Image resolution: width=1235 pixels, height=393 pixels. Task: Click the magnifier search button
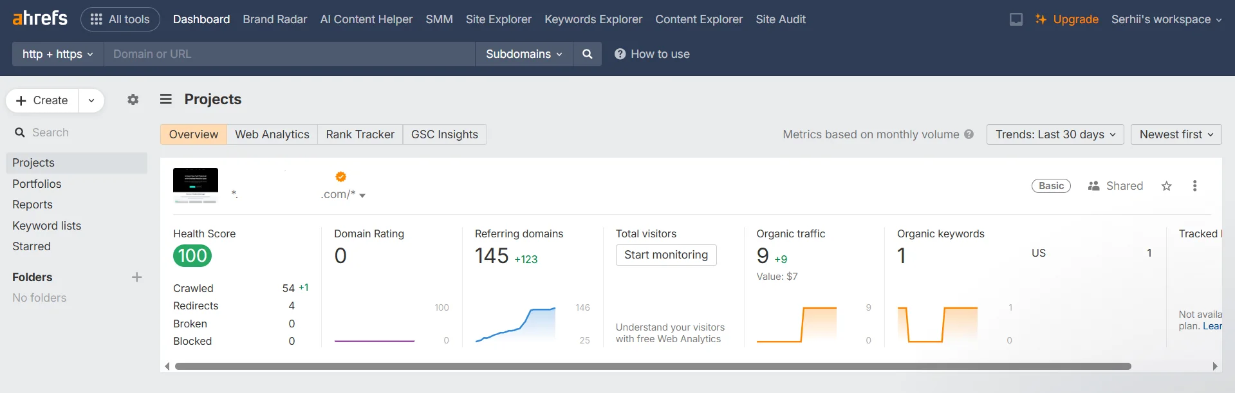587,54
